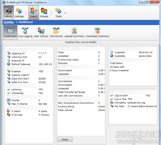Select the 'Trial/Demo' license line

116,63
